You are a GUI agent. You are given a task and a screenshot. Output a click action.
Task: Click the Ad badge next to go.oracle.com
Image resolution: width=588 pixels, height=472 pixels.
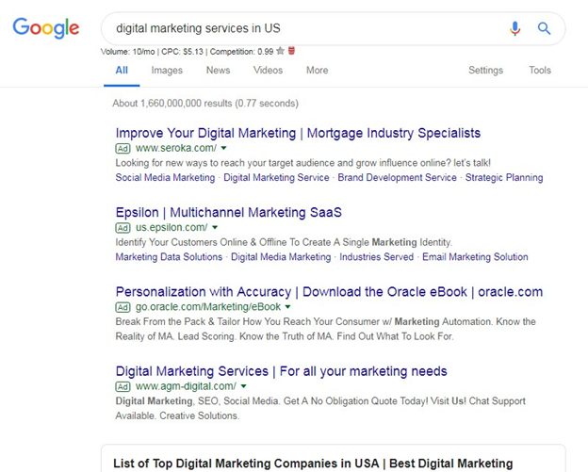tap(122, 307)
